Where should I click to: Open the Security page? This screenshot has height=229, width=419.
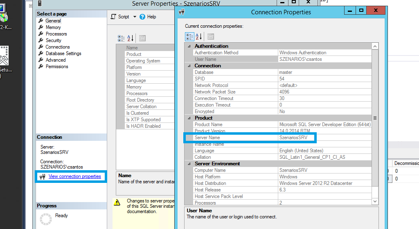pyautogui.click(x=53, y=40)
